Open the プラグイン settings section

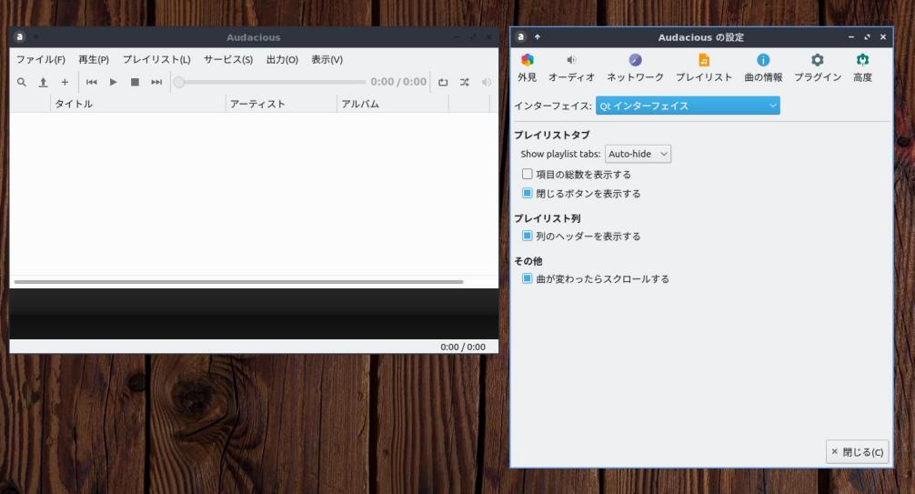tap(818, 67)
